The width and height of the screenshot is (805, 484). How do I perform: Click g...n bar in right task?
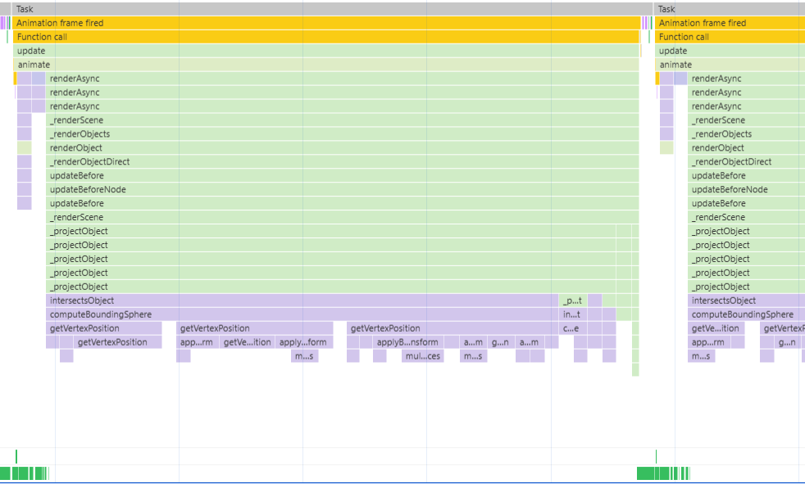[787, 342]
